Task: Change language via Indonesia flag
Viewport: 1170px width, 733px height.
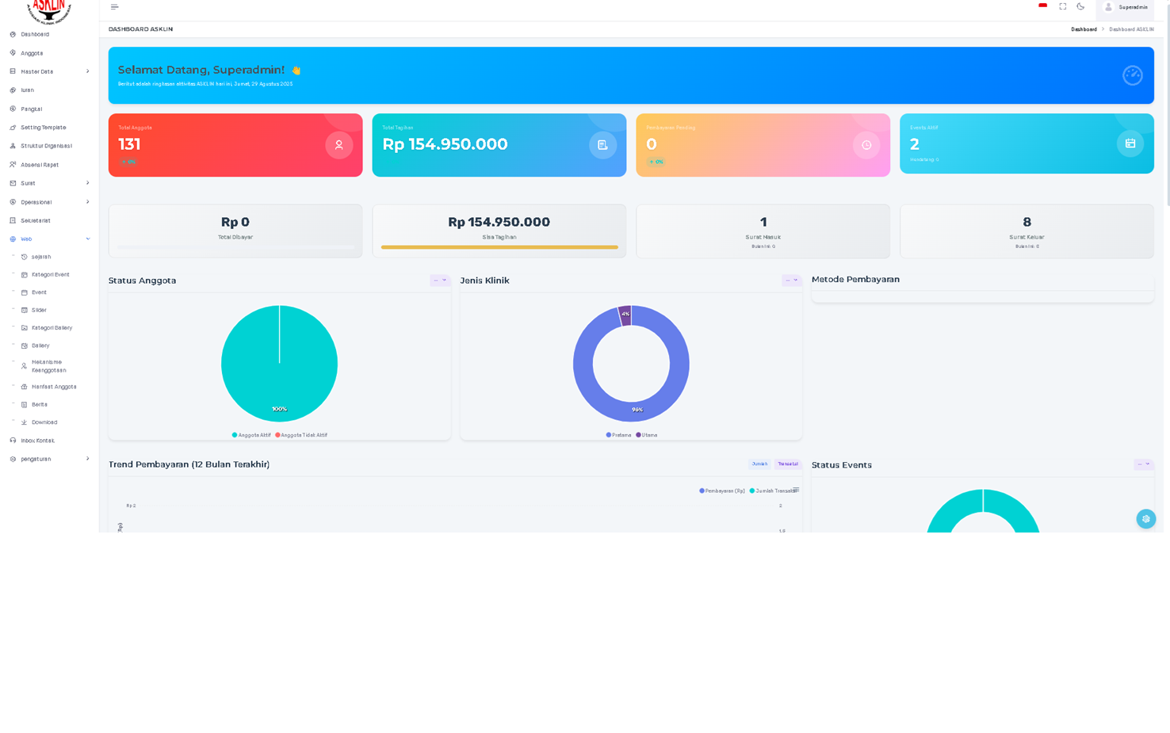Action: (1042, 6)
